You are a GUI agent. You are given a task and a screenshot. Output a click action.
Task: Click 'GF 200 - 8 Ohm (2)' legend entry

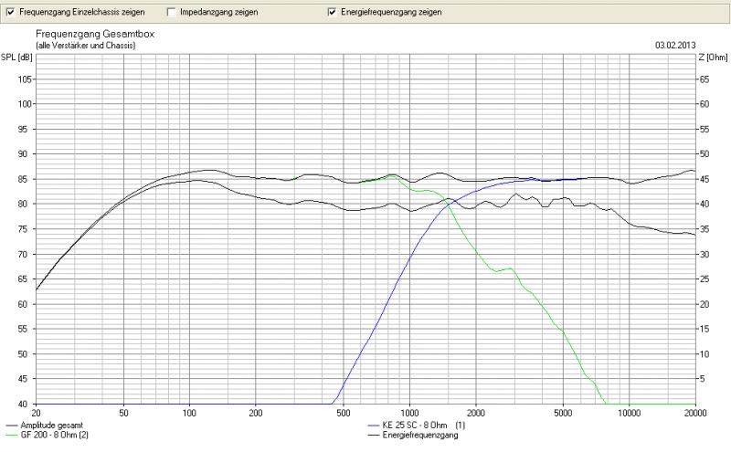[55, 436]
